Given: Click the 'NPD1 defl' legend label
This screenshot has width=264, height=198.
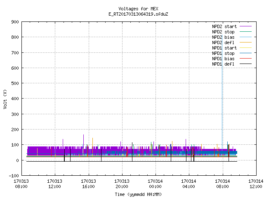Looking at the screenshot, I should click(223, 64).
